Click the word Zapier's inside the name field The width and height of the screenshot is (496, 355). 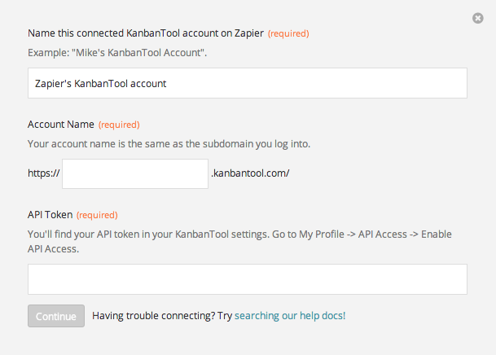click(53, 83)
